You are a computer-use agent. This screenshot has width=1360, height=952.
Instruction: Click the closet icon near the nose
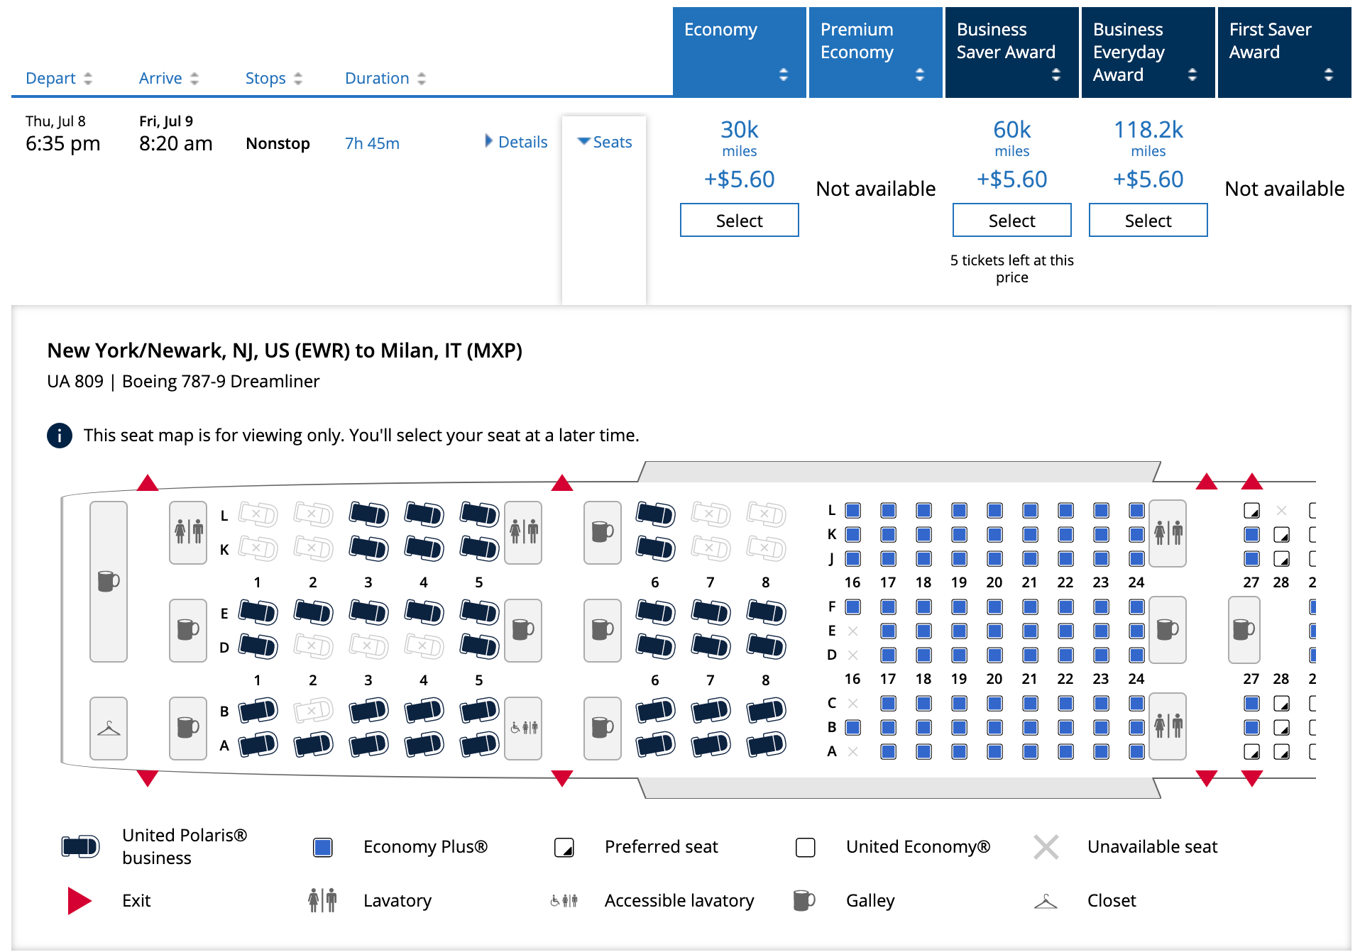[x=109, y=729]
